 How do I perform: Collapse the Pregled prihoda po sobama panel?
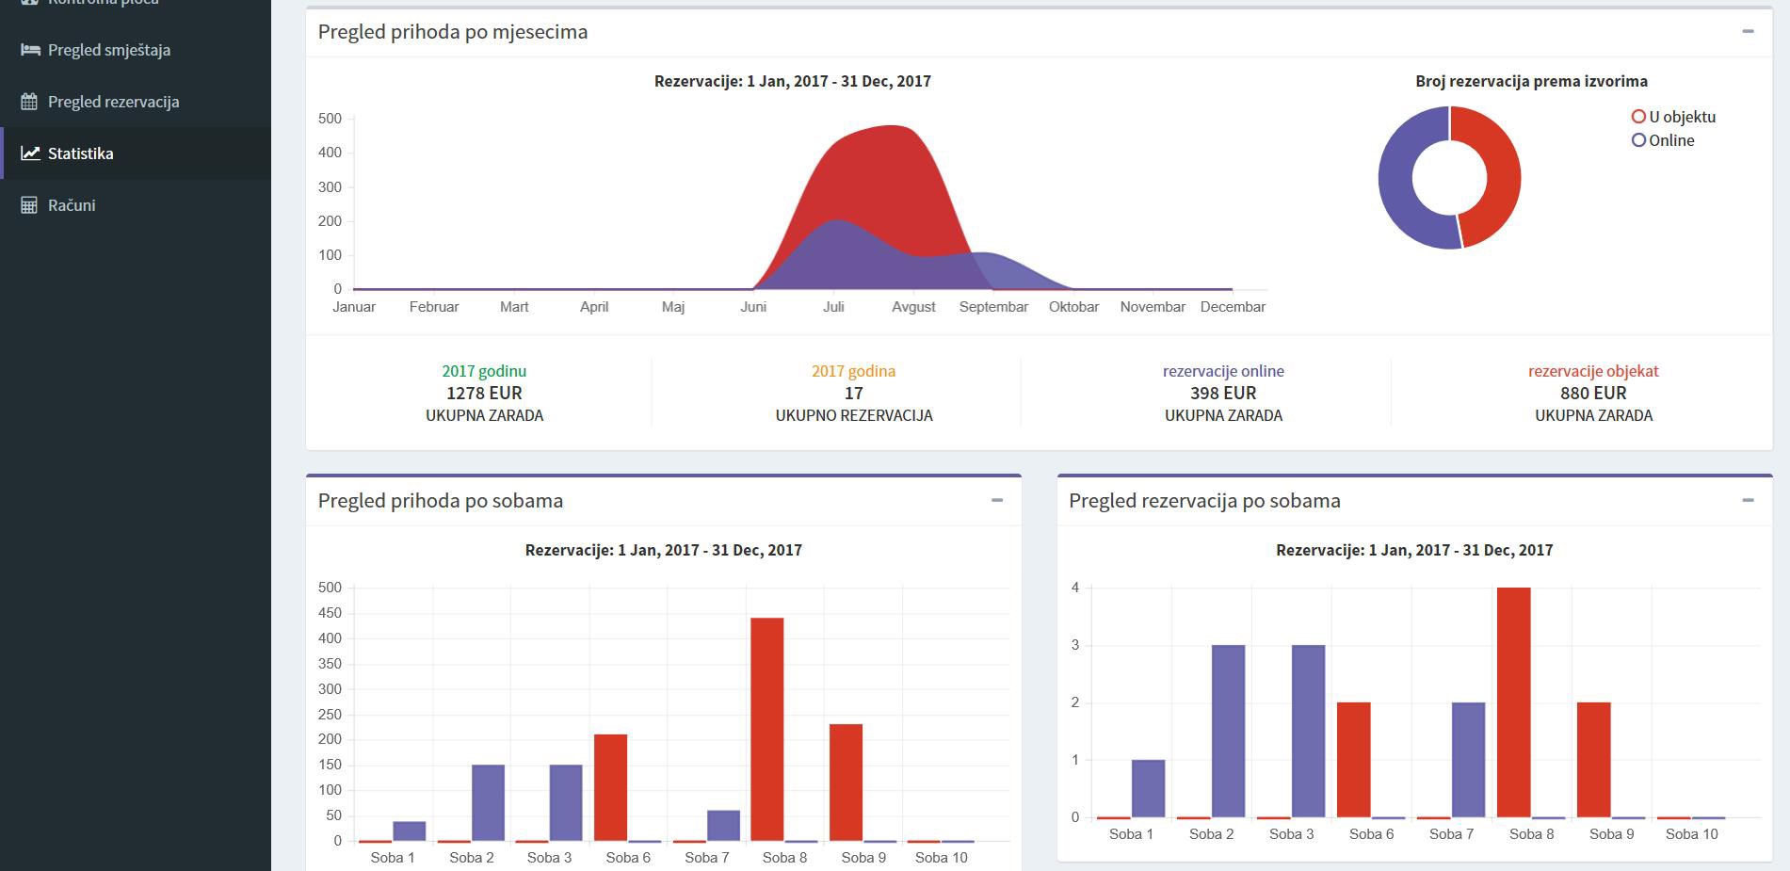997,501
